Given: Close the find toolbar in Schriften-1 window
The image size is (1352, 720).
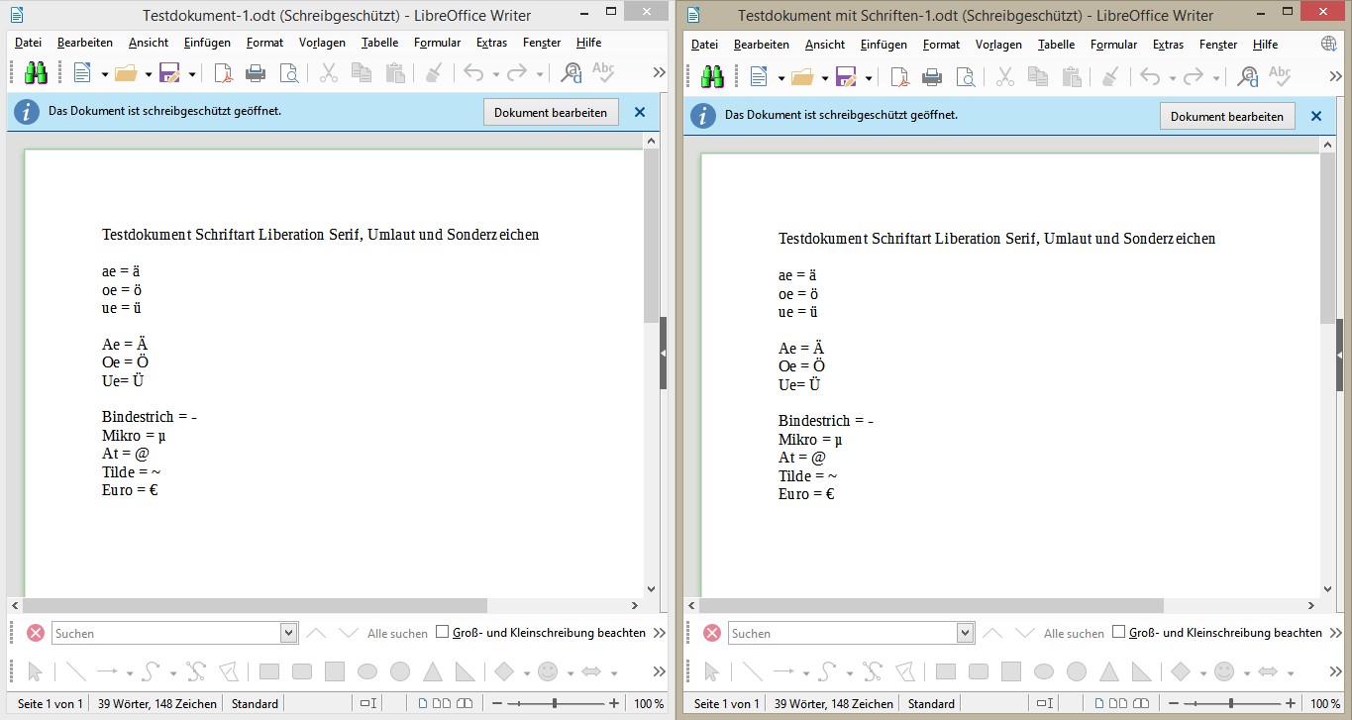Looking at the screenshot, I should point(712,633).
